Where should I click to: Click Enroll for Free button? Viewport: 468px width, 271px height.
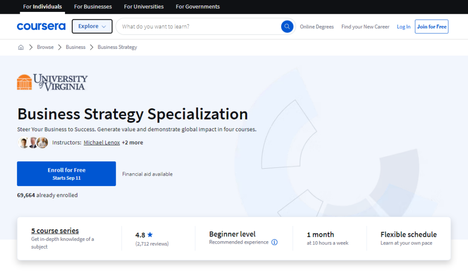(66, 174)
